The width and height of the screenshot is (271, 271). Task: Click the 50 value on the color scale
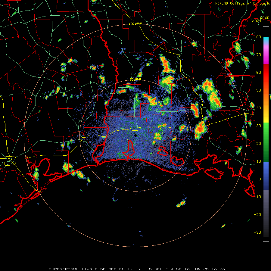tap(259, 90)
